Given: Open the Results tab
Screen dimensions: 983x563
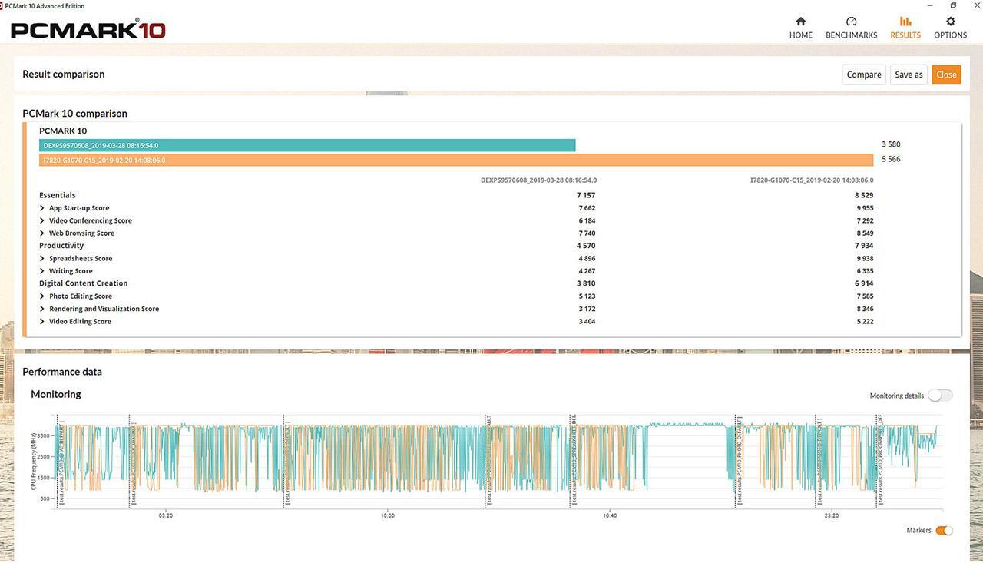Looking at the screenshot, I should [x=905, y=28].
